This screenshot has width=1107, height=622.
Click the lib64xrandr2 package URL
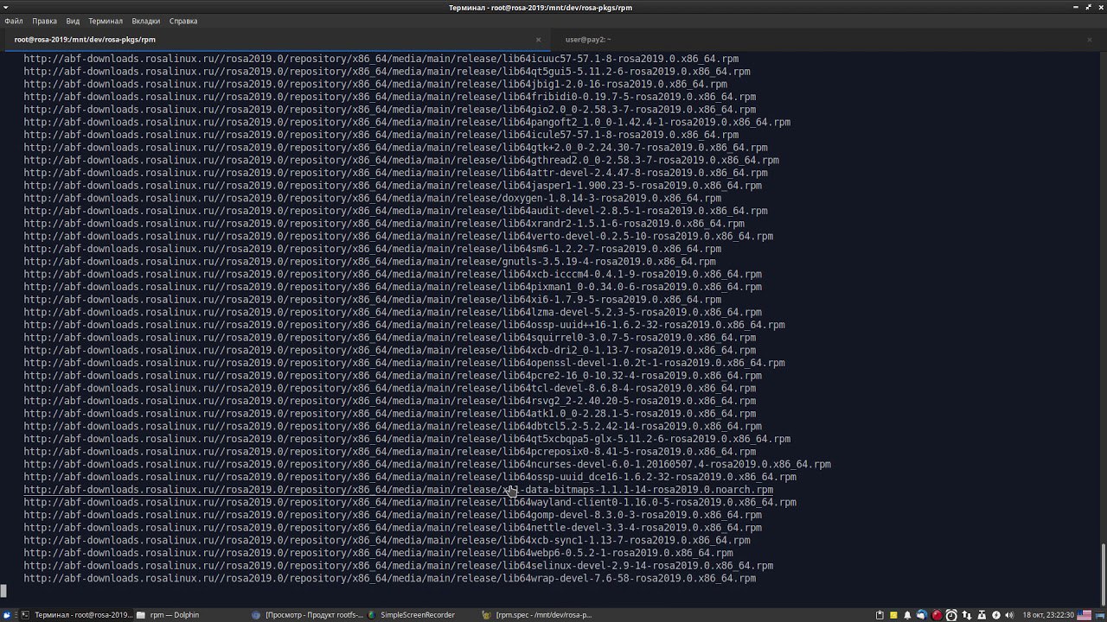point(384,224)
